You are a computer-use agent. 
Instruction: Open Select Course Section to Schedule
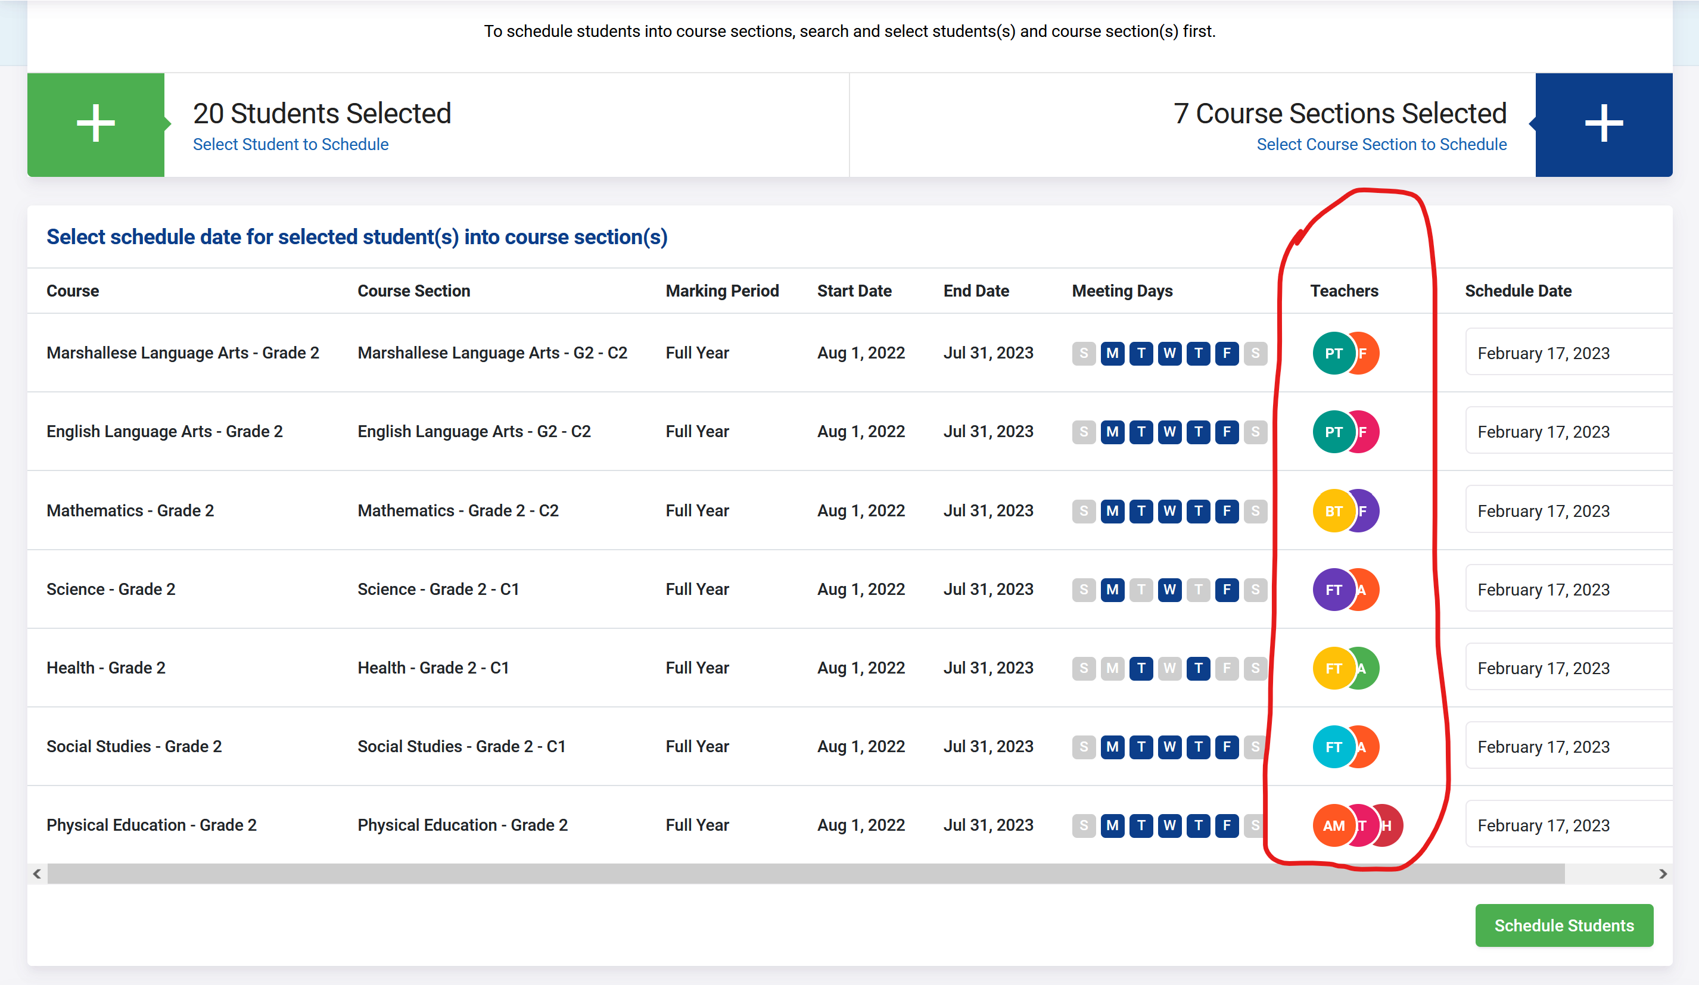pyautogui.click(x=1381, y=144)
